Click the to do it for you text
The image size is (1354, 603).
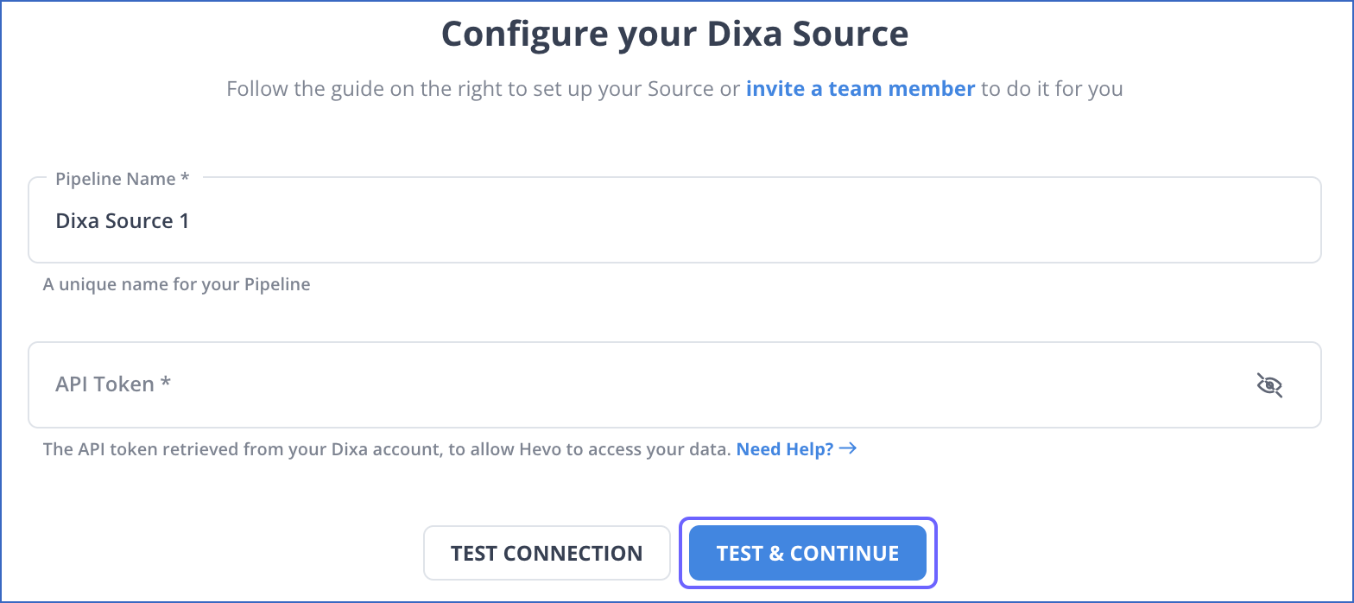coord(1052,88)
